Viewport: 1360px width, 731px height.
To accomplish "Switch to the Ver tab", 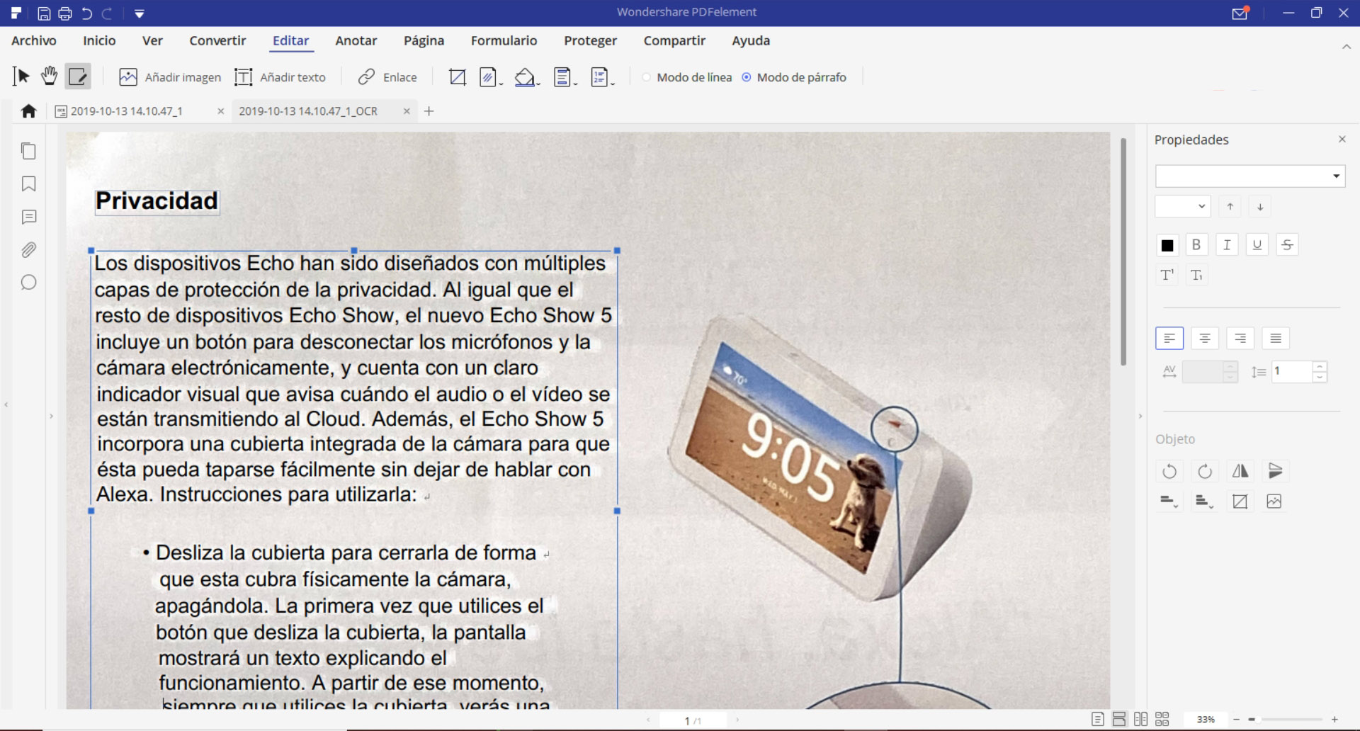I will (x=152, y=41).
